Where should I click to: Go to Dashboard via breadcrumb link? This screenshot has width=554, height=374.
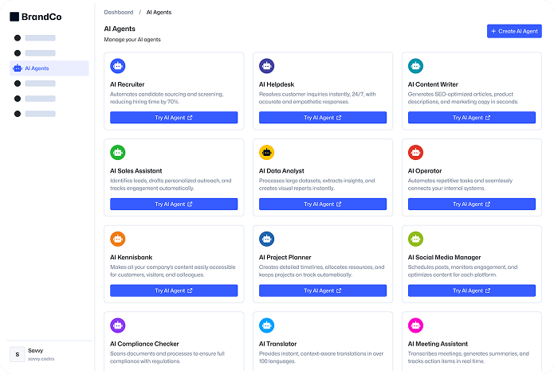point(119,12)
